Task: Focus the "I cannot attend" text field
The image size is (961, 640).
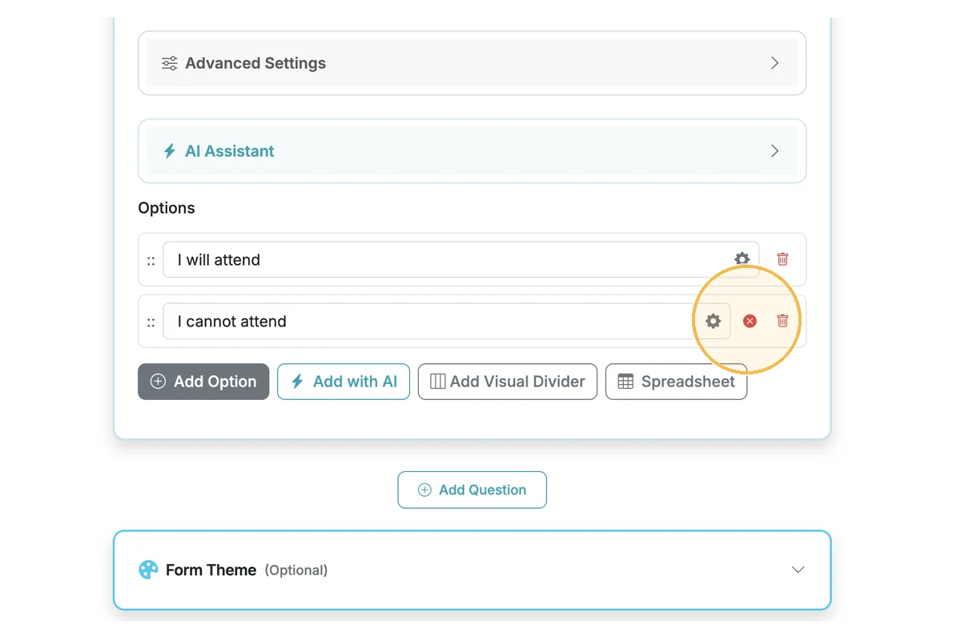Action: pyautogui.click(x=424, y=322)
